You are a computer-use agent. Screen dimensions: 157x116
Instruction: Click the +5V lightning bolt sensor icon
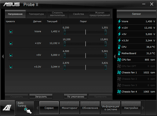(119, 34)
